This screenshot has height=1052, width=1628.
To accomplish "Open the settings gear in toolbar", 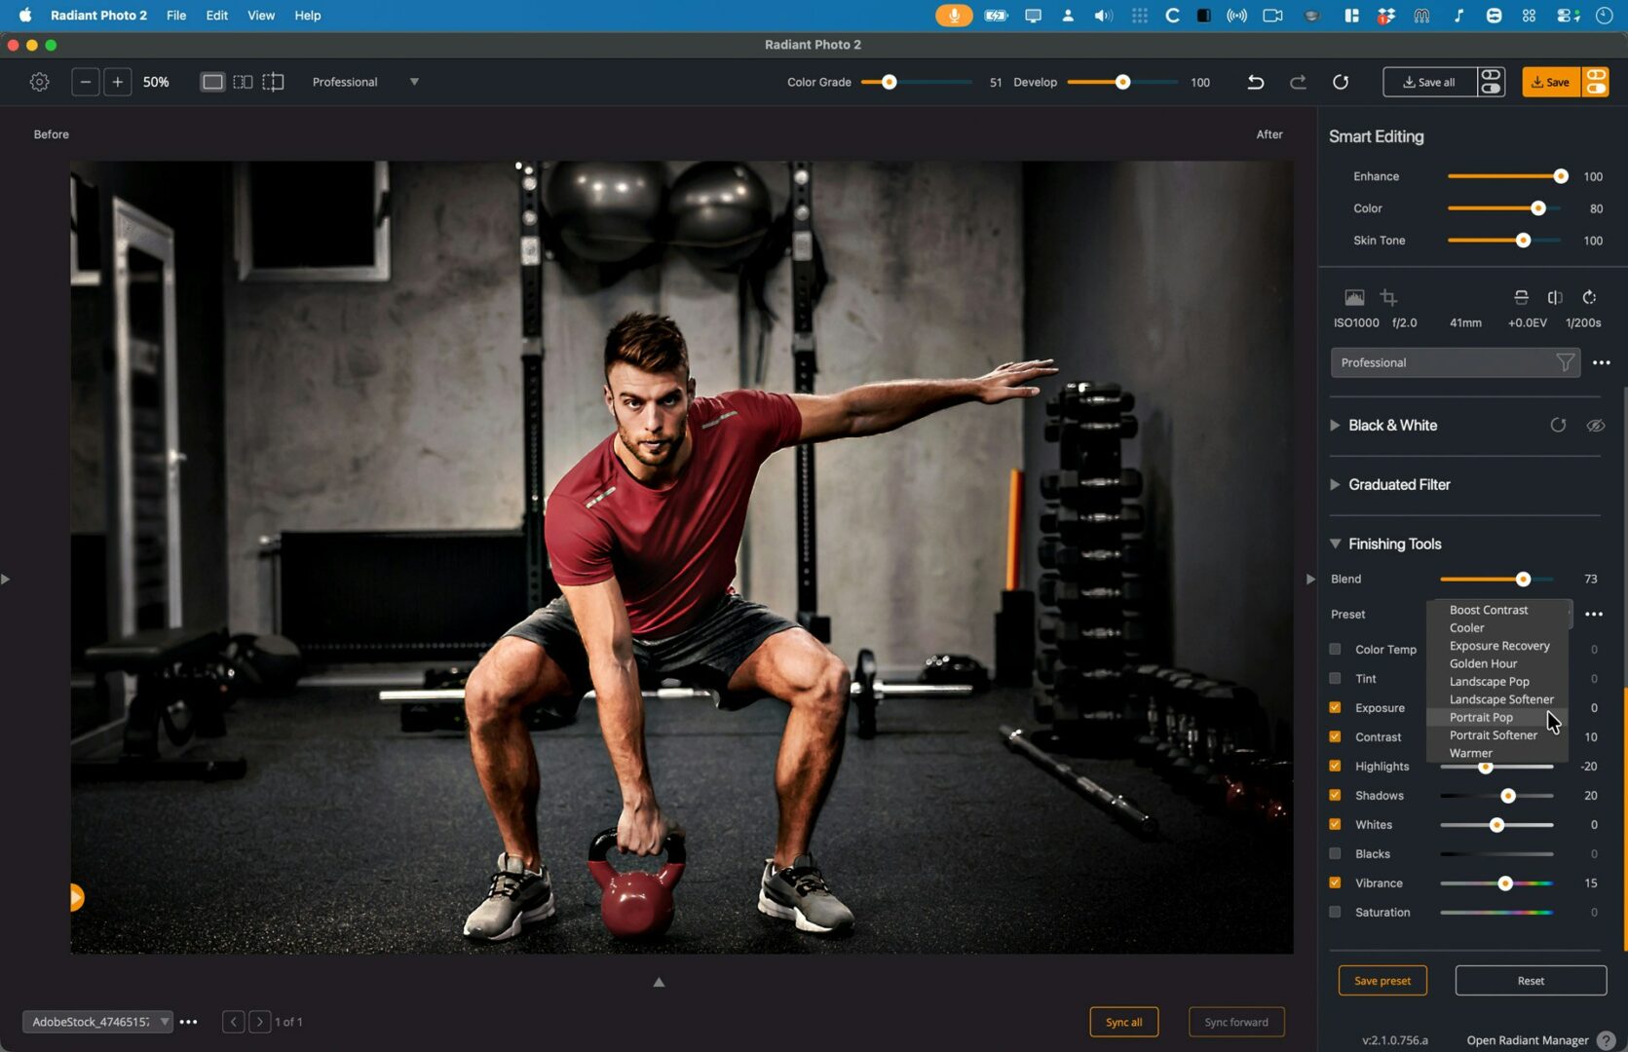I will 39,82.
